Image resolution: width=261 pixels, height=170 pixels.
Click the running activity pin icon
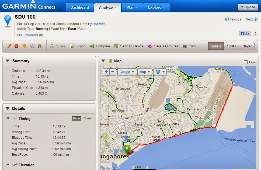point(8,21)
